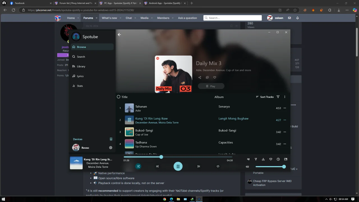359x202 pixels.
Task: Open the play queue icon
Action: coord(248,159)
